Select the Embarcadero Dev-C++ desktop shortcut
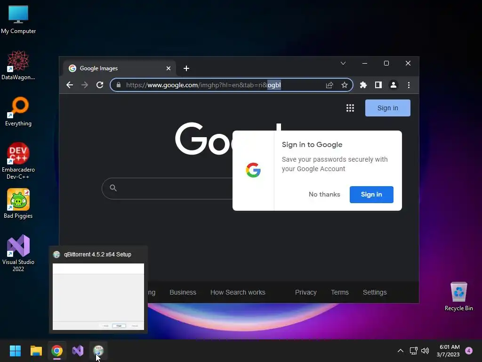The width and height of the screenshot is (482, 362). coord(18,161)
